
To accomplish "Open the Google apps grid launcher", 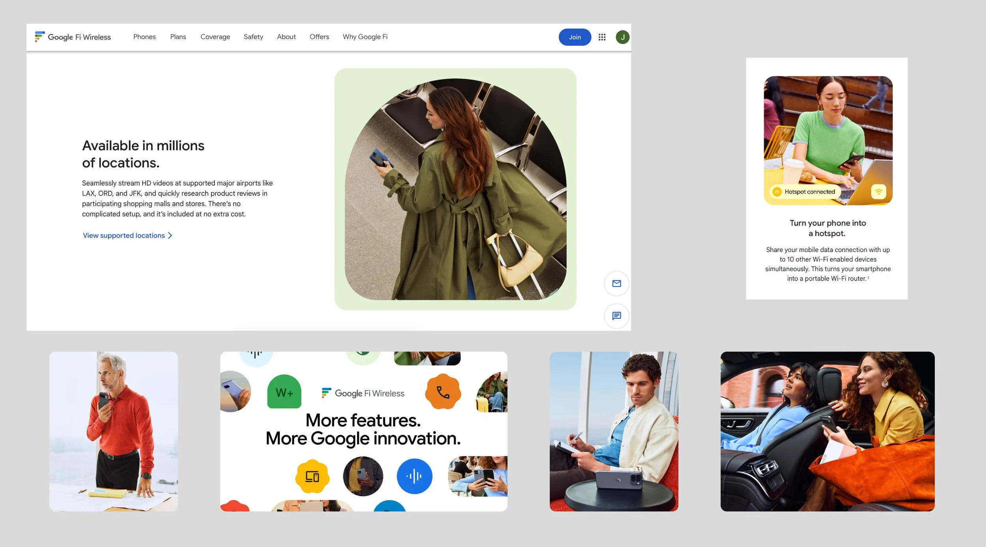I will pos(602,37).
